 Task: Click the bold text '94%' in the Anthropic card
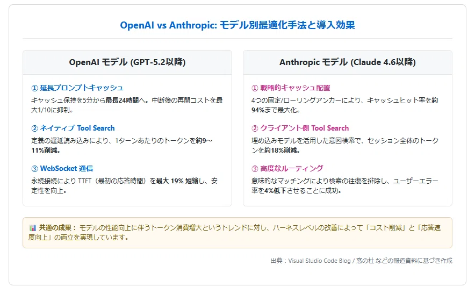coord(258,110)
